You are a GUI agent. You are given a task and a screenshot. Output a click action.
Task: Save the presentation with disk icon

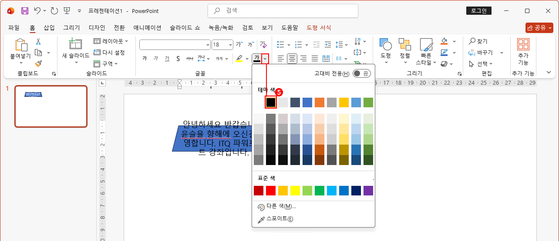coord(24,11)
